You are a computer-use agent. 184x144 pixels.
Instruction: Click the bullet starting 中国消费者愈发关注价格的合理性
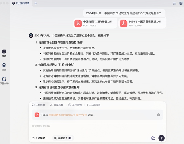99,54
